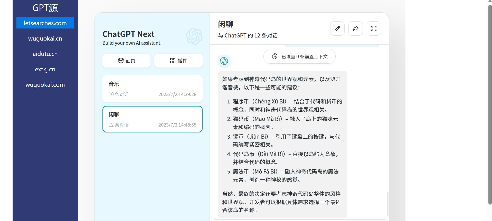Viewport: 492px width, 221px height.
Task: Click the chat panel scrollbar thumb
Action: [388, 204]
